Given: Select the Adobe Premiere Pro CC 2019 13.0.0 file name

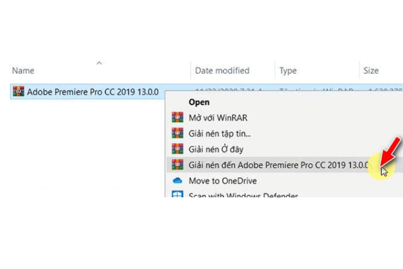Looking at the screenshot, I should [93, 92].
